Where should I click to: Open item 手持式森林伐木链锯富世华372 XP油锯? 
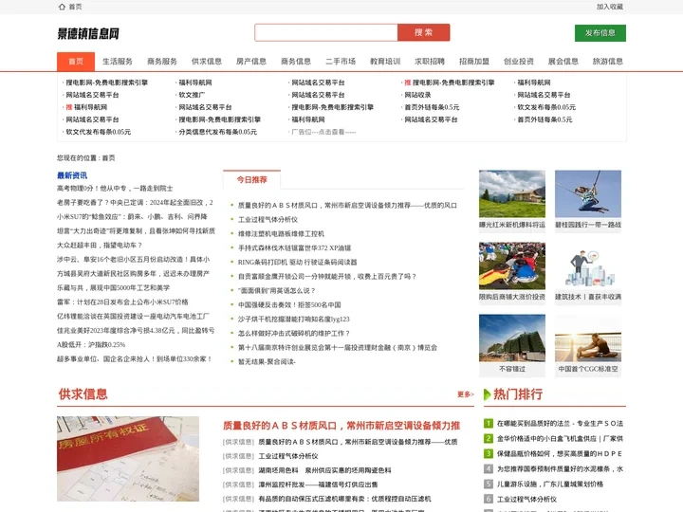[294, 248]
